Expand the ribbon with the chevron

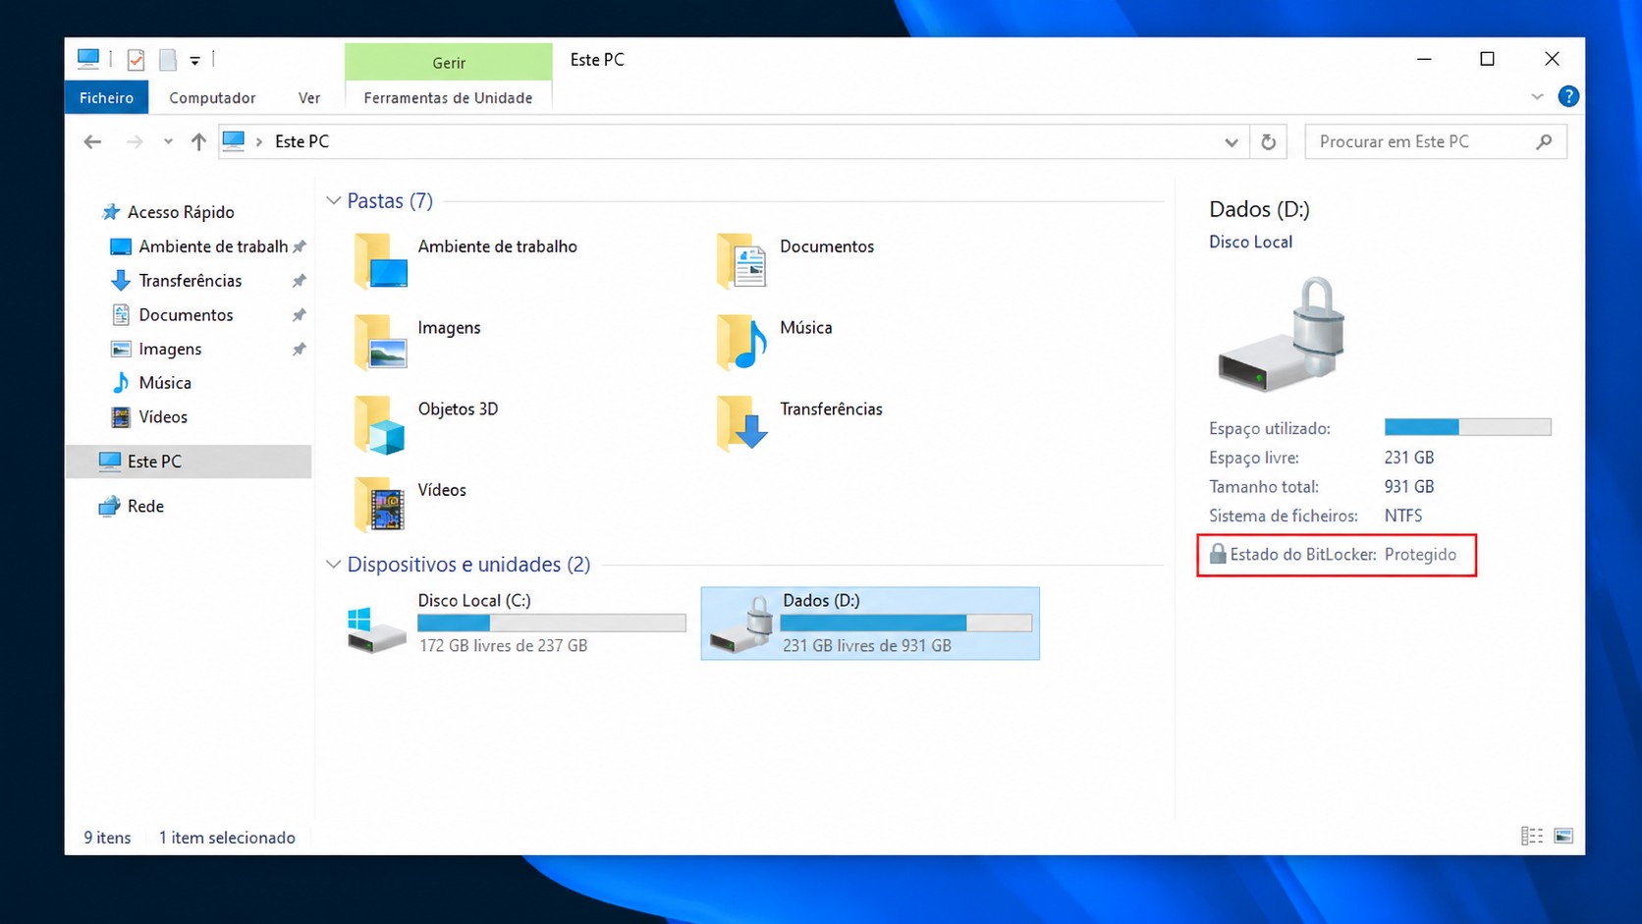click(x=1537, y=96)
